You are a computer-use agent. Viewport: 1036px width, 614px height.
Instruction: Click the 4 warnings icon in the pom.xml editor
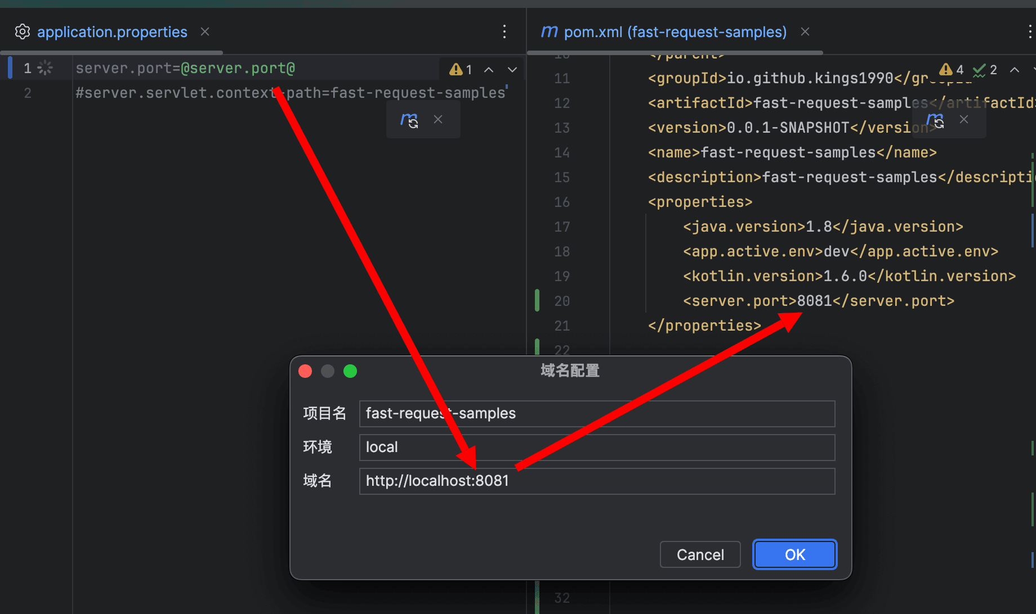[946, 69]
